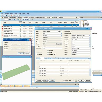
Task: Expand the Elemente tree node in Explorer
Action: 81,21
